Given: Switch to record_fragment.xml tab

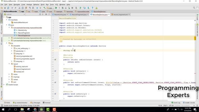Looking at the screenshot, I should (120, 15).
